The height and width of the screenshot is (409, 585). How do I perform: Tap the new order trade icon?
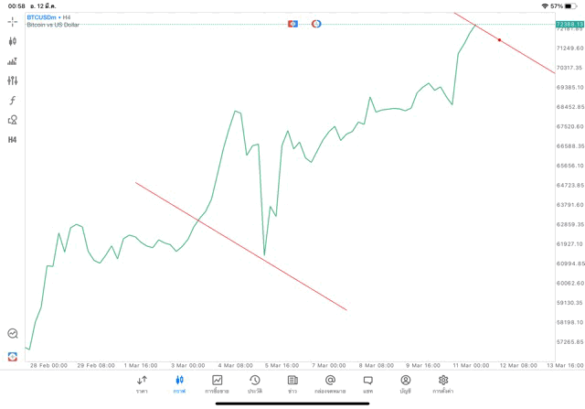coord(13,356)
